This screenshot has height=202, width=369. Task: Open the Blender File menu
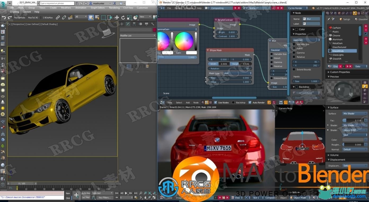[x=169, y=8]
